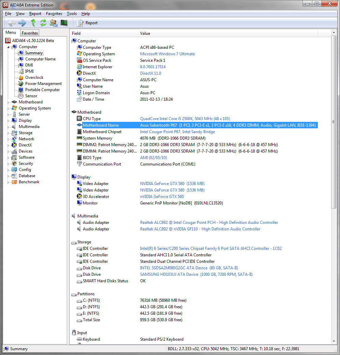Select the Sensor icon in tree
Viewport: 340px width, 355px height.
coord(21,96)
